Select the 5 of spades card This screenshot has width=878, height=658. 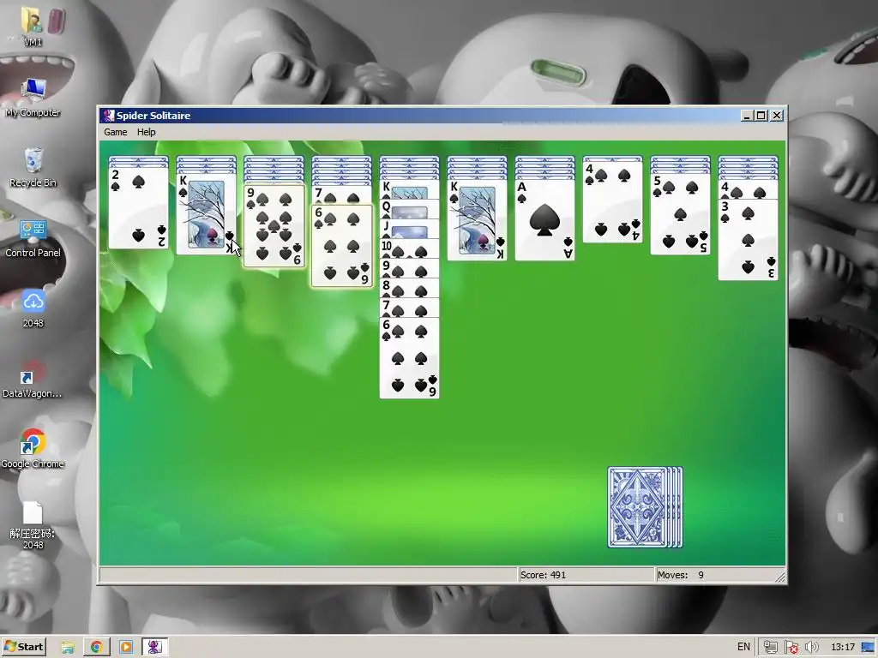pos(680,213)
